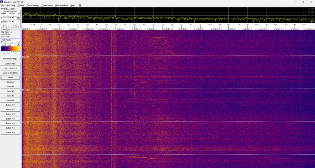The height and width of the screenshot is (168, 315).
Task: Click Button #10
Action: tap(10, 105)
